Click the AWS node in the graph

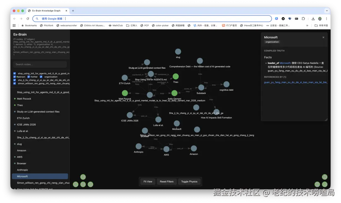coord(166,148)
